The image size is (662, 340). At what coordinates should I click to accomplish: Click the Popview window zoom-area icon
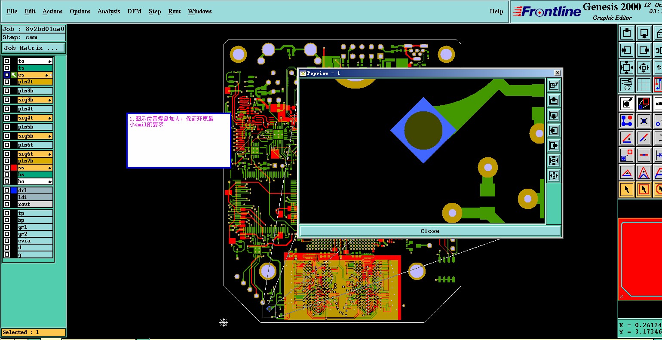pos(554,85)
